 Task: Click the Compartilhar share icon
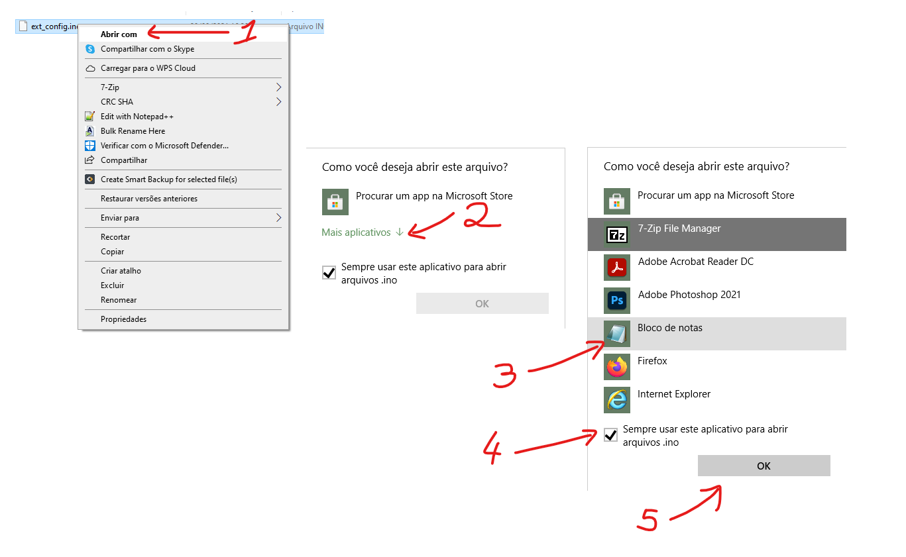(x=90, y=160)
